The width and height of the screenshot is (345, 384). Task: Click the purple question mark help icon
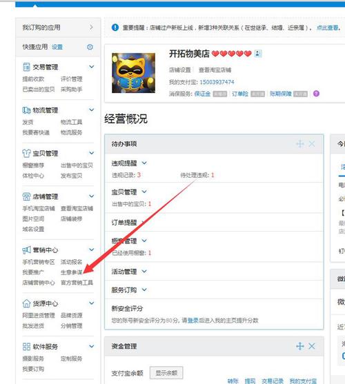pos(316,94)
